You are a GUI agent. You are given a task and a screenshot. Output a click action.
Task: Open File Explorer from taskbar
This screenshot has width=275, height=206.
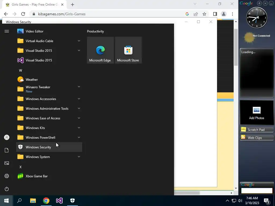[x=33, y=201]
